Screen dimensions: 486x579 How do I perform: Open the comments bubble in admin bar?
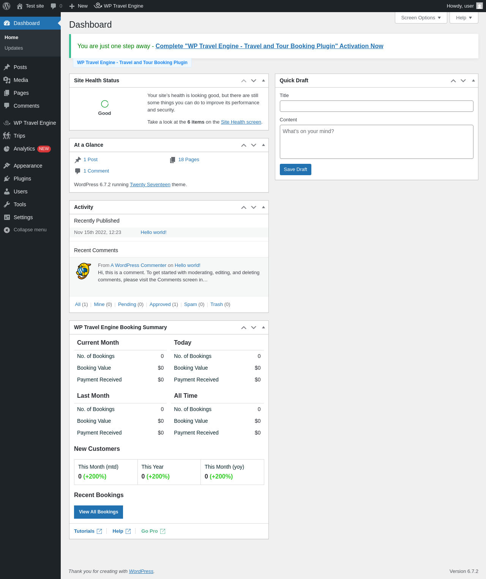coord(53,6)
